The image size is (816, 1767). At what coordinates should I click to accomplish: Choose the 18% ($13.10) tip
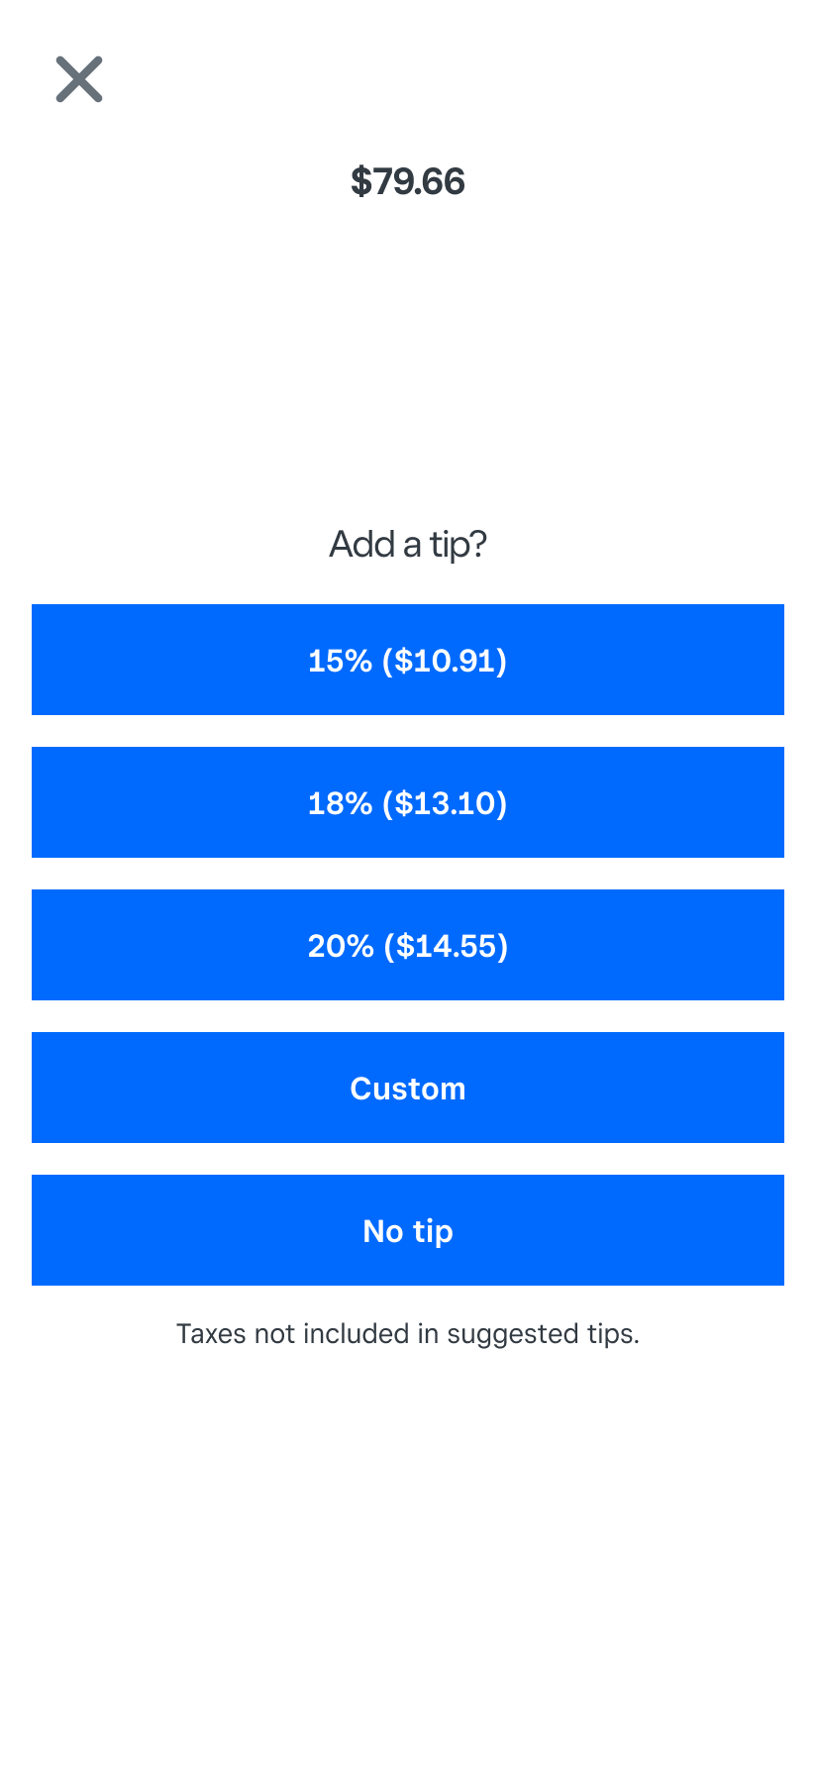407,802
